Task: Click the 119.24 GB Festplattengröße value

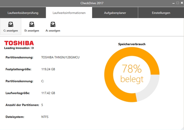Action: [x=48, y=69]
